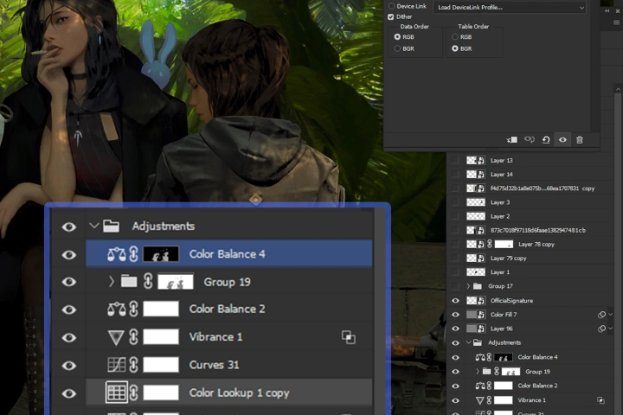Hide Color Balance 2 eye in the right Layers panel
This screenshot has width=623, height=415.
point(455,386)
